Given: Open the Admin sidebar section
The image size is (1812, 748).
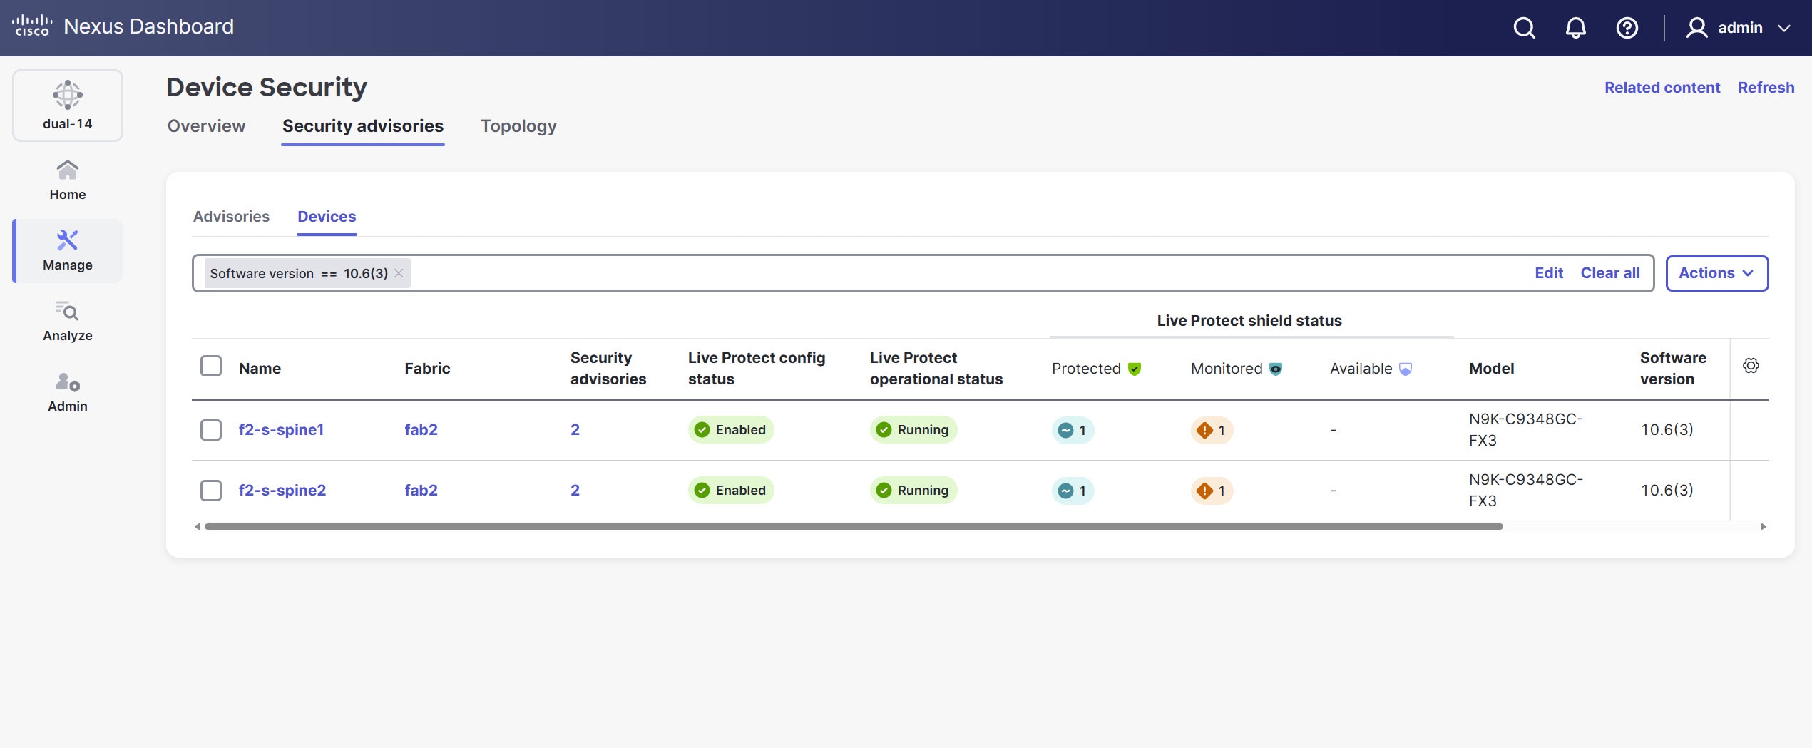Looking at the screenshot, I should click(x=68, y=391).
